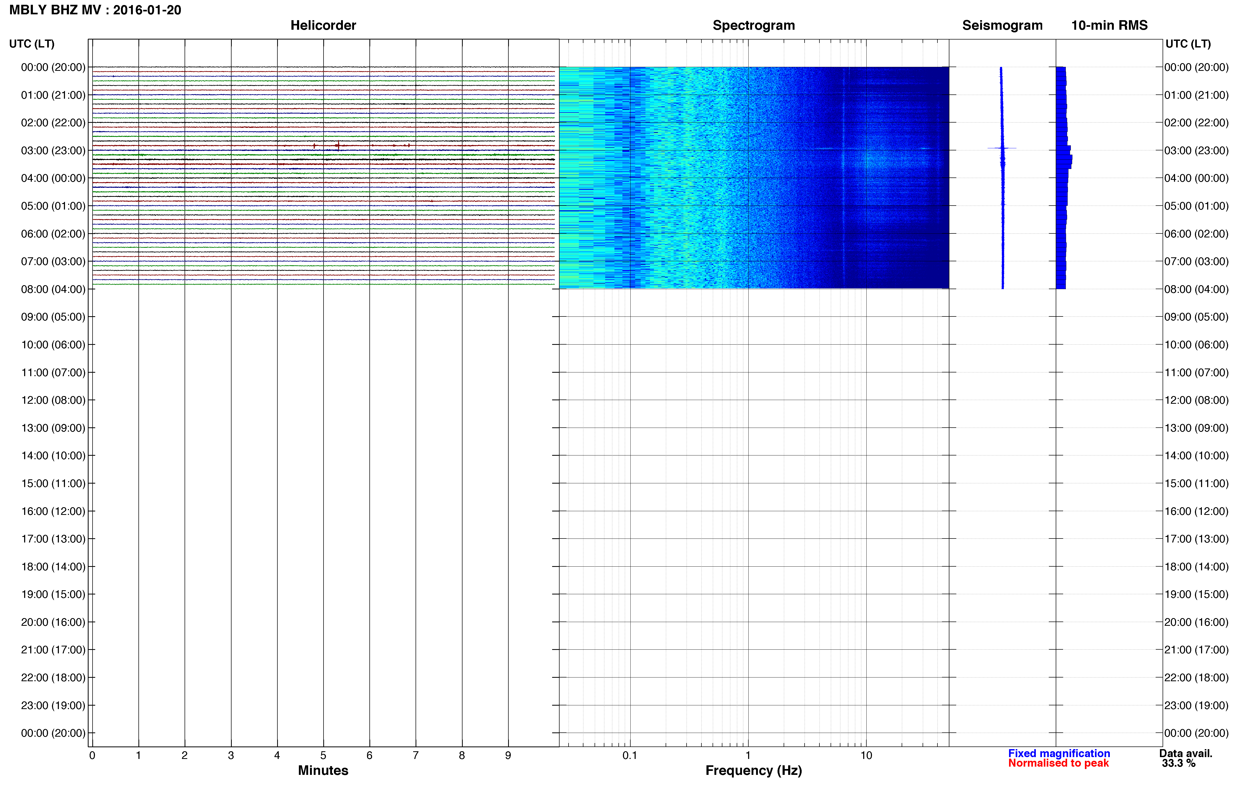This screenshot has width=1257, height=786.
Task: Click the largest RMS bar near 03:00
Action: click(x=1064, y=158)
